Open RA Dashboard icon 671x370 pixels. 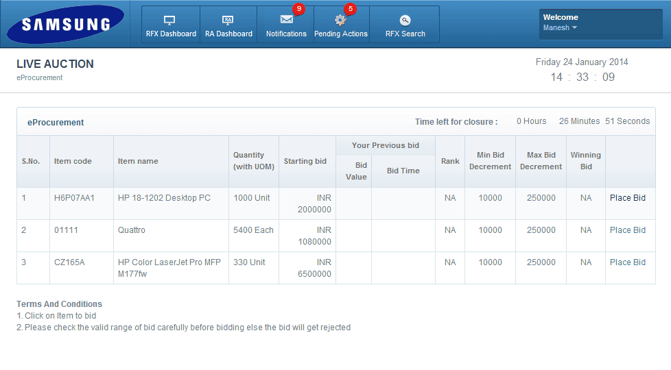228,20
